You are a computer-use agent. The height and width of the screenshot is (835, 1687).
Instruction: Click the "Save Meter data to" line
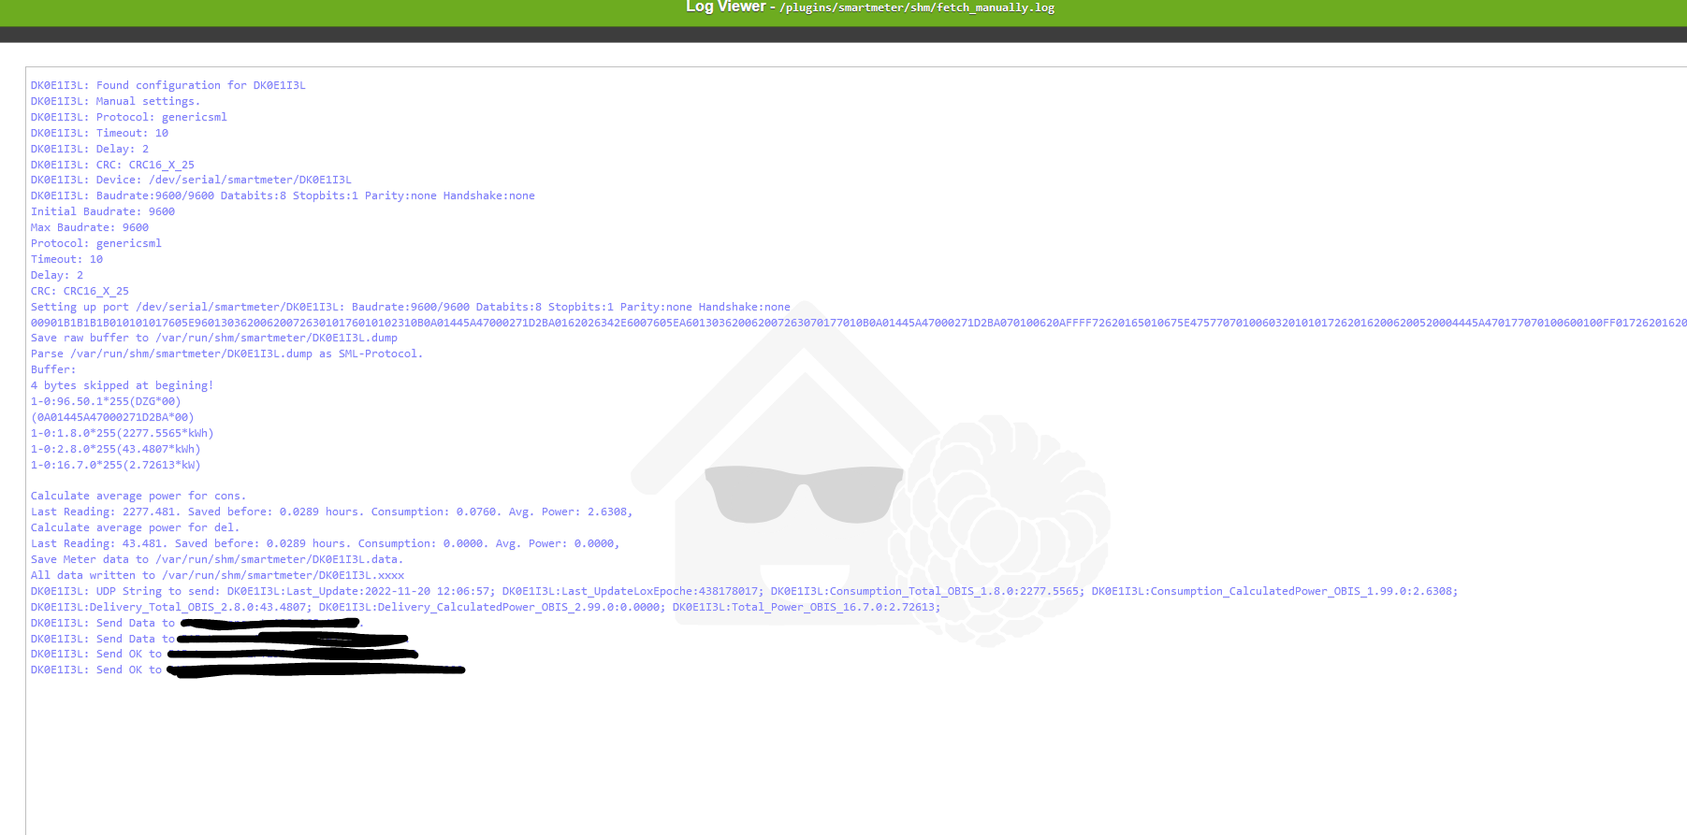pyautogui.click(x=217, y=559)
